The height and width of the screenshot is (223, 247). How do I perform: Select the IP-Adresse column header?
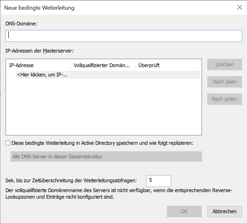click(x=38, y=65)
